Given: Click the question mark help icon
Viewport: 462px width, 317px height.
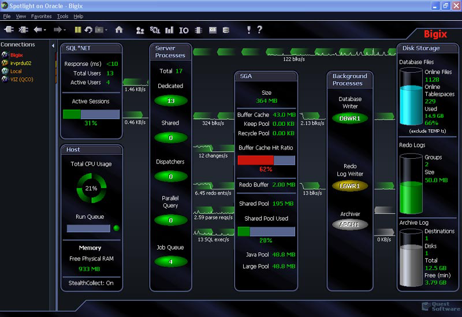Looking at the screenshot, I should click(259, 29).
